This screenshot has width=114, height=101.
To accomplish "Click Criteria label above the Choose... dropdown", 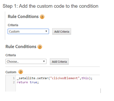I will pos(11,55).
